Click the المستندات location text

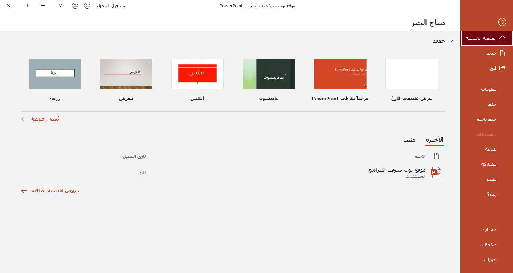(416, 176)
